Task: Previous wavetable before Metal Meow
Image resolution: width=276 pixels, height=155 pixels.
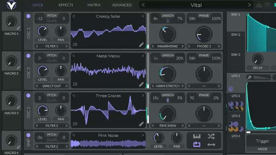Action: pyautogui.click(x=74, y=56)
